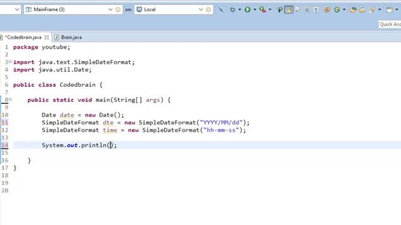
Task: Edit launch configuration gear beside MainFrame (3)
Action: pos(118,10)
